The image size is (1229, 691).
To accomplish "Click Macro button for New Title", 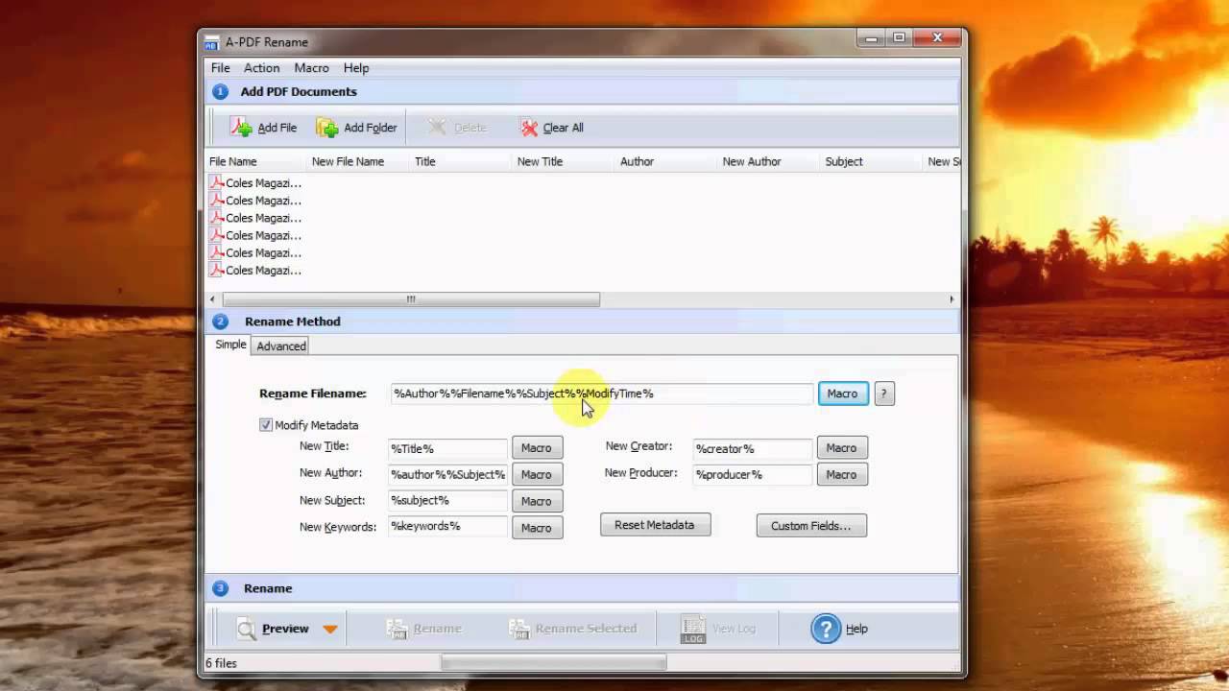I will point(537,448).
